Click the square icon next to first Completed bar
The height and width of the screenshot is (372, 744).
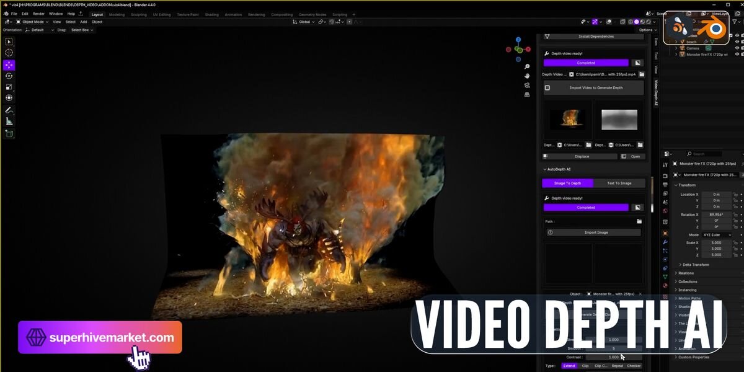637,63
